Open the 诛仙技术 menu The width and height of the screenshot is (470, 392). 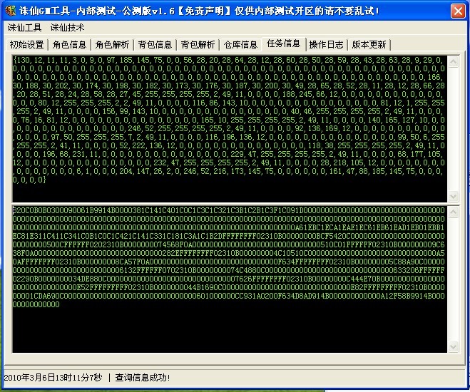pyautogui.click(x=67, y=27)
